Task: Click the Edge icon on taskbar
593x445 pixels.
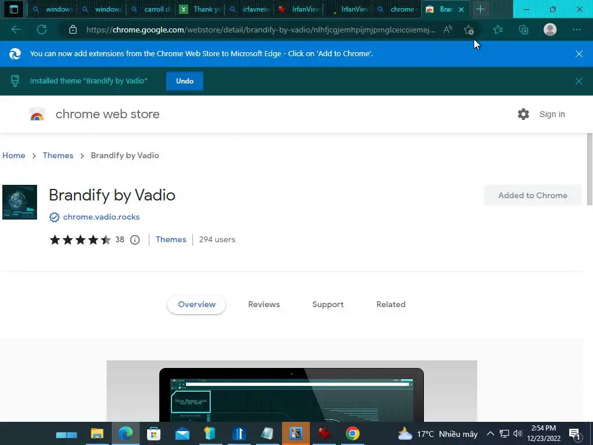Action: tap(126, 433)
